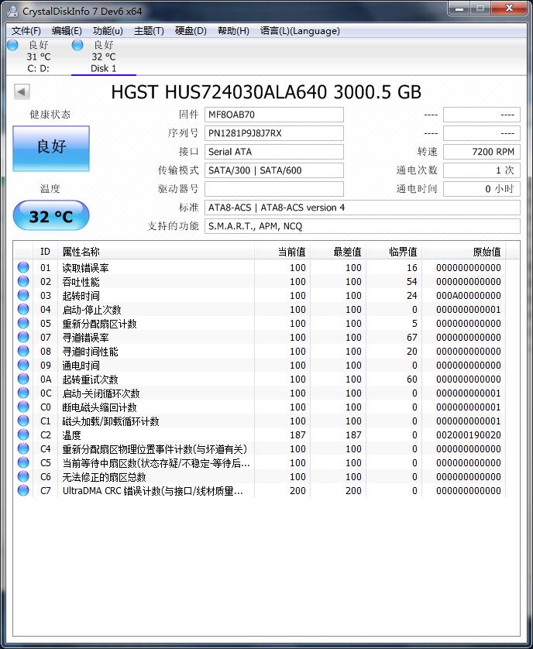Click status orb for attribute 09 通电时间

23,365
